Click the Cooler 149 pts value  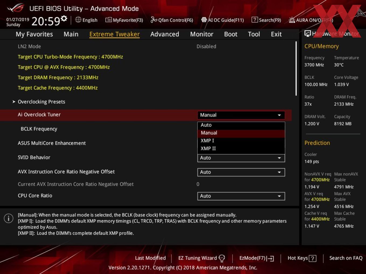(x=312, y=161)
